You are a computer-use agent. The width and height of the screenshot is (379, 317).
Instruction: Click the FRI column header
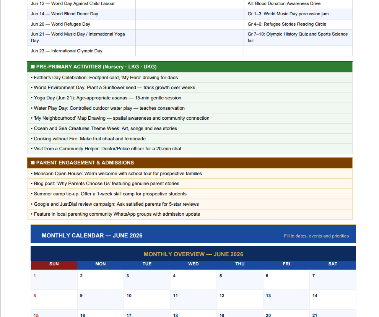point(286,264)
